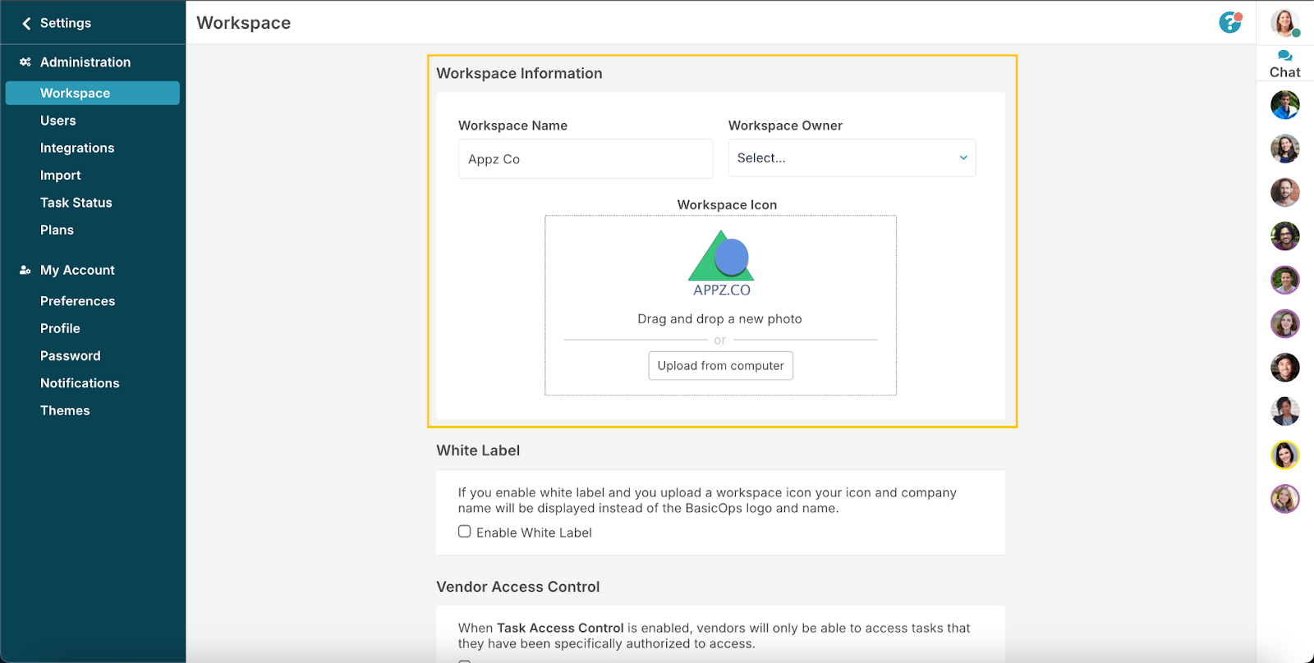Screen dimensions: 1314x663
Task: Open the Notifications settings link
Action: pos(80,383)
